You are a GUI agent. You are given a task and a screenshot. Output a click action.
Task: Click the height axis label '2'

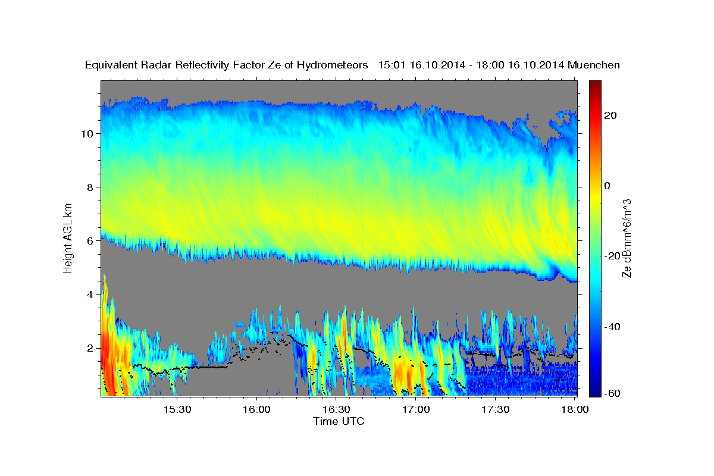tap(91, 347)
